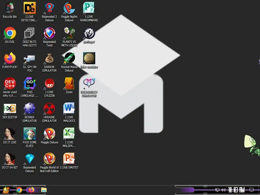Open the Publisher 'I LOVE RANSOMWARE' shortcut
Screen dimensions: 260x195
click(x=89, y=8)
